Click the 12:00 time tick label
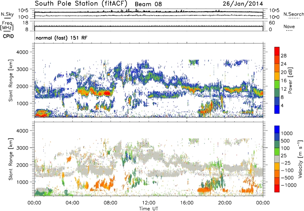The width and height of the screenshot is (304, 211). point(149,203)
